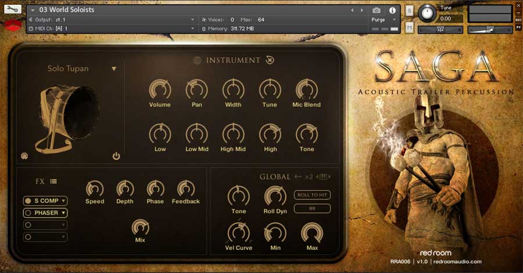
Task: Click the Volume knob
Action: pyautogui.click(x=160, y=89)
